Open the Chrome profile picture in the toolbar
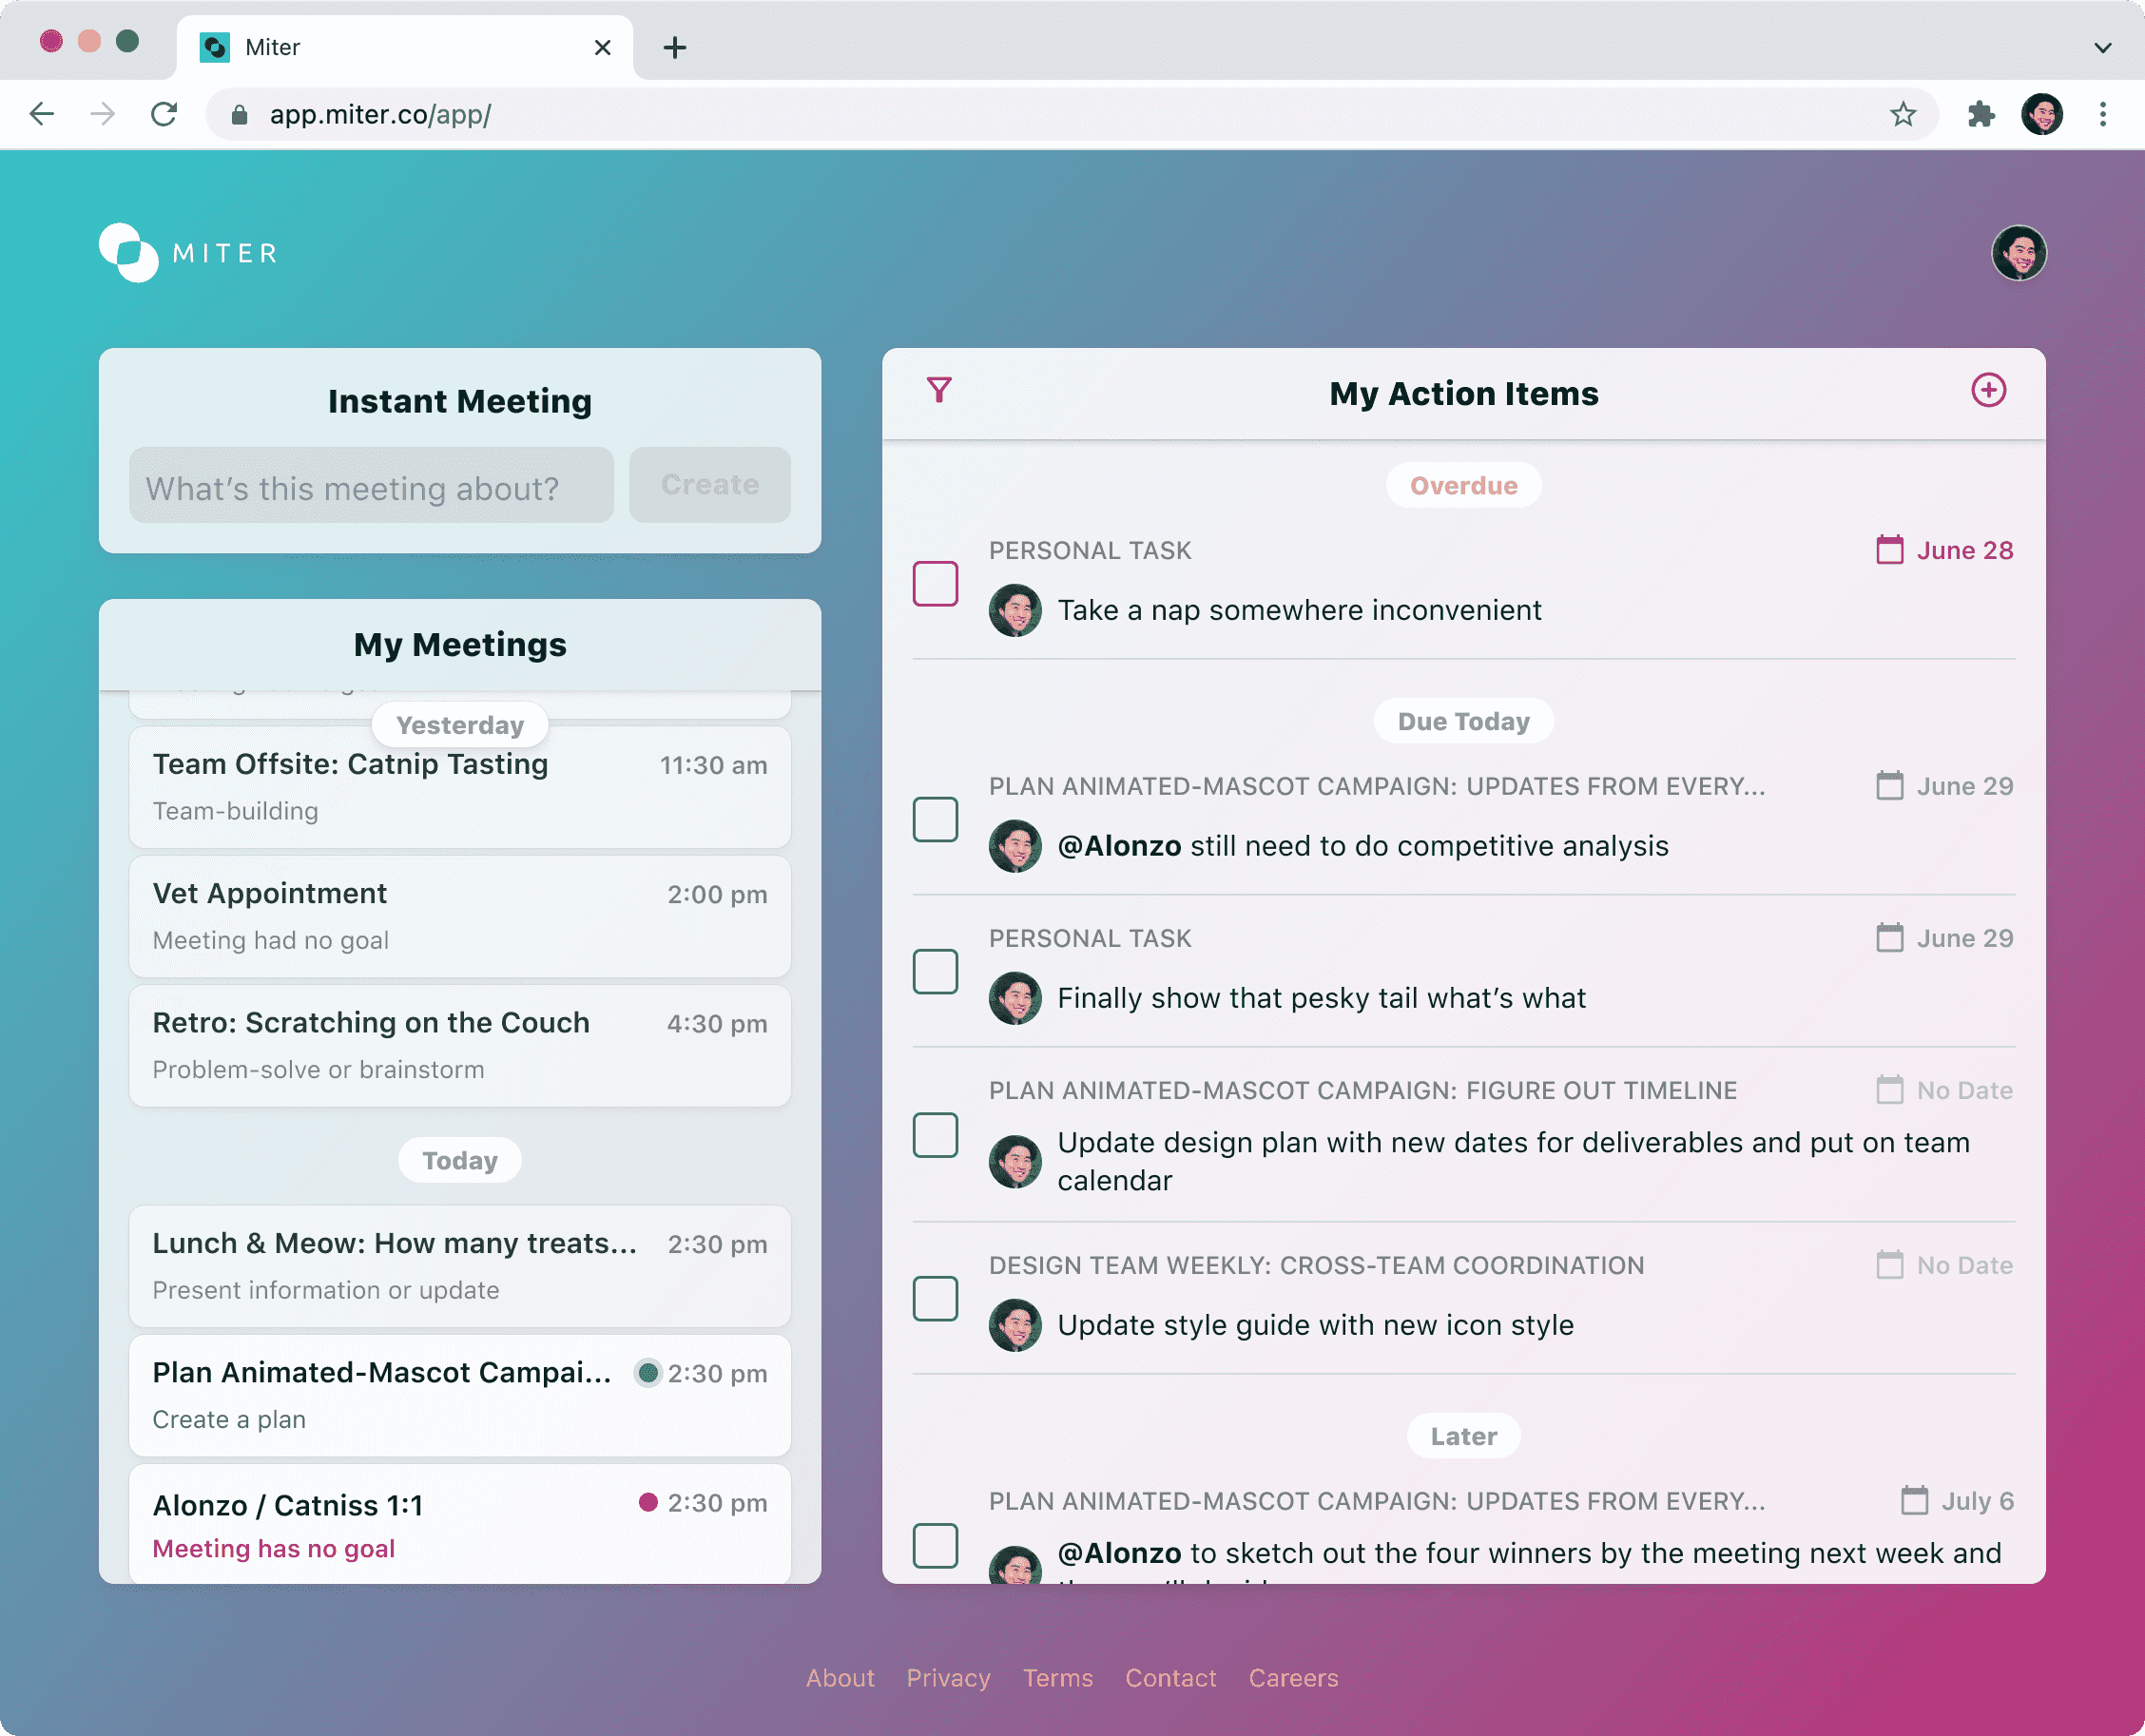 (2043, 114)
